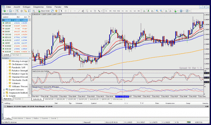
Task: Select Parabolic SAR indicator in Navigator
Action: point(19,67)
